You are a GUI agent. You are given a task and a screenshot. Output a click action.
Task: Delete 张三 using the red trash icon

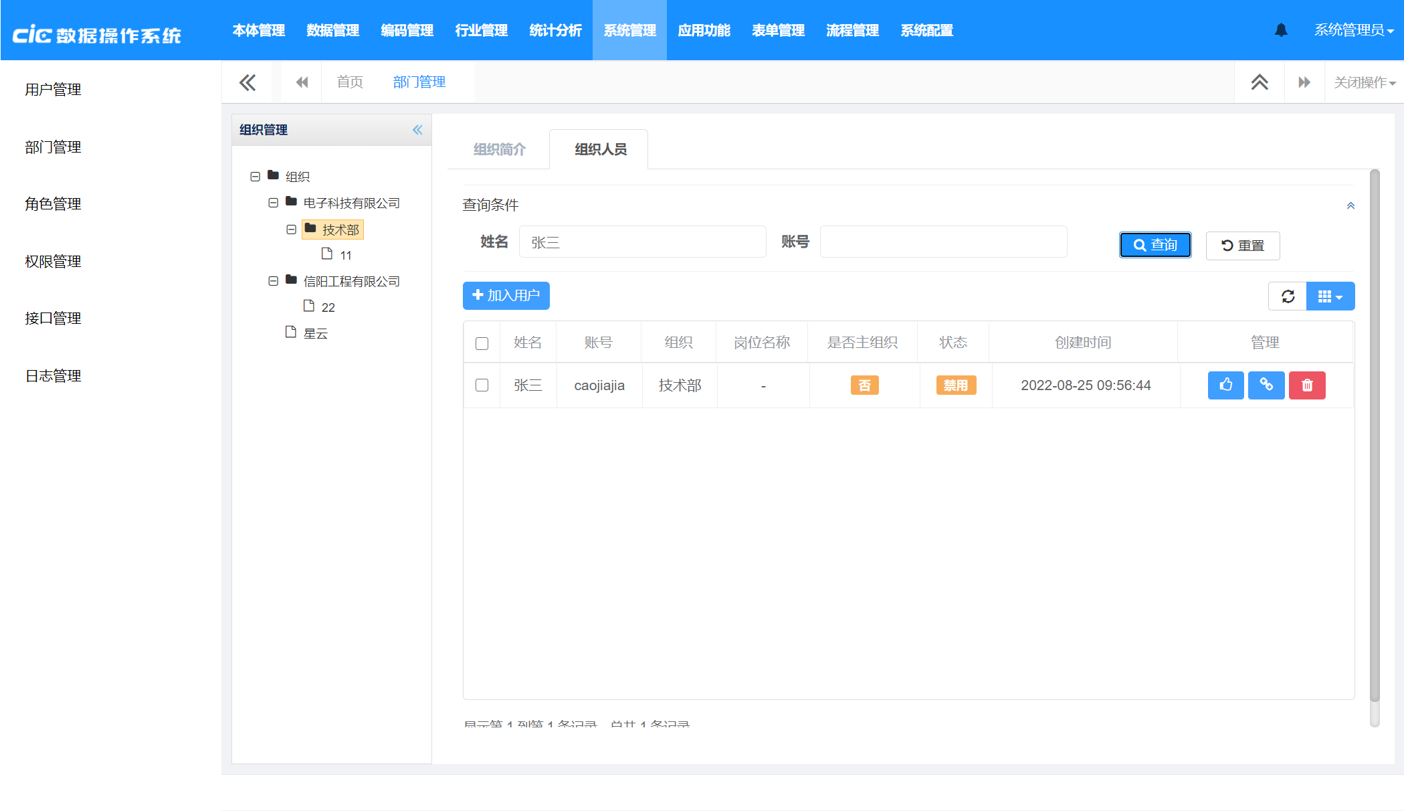click(1307, 385)
